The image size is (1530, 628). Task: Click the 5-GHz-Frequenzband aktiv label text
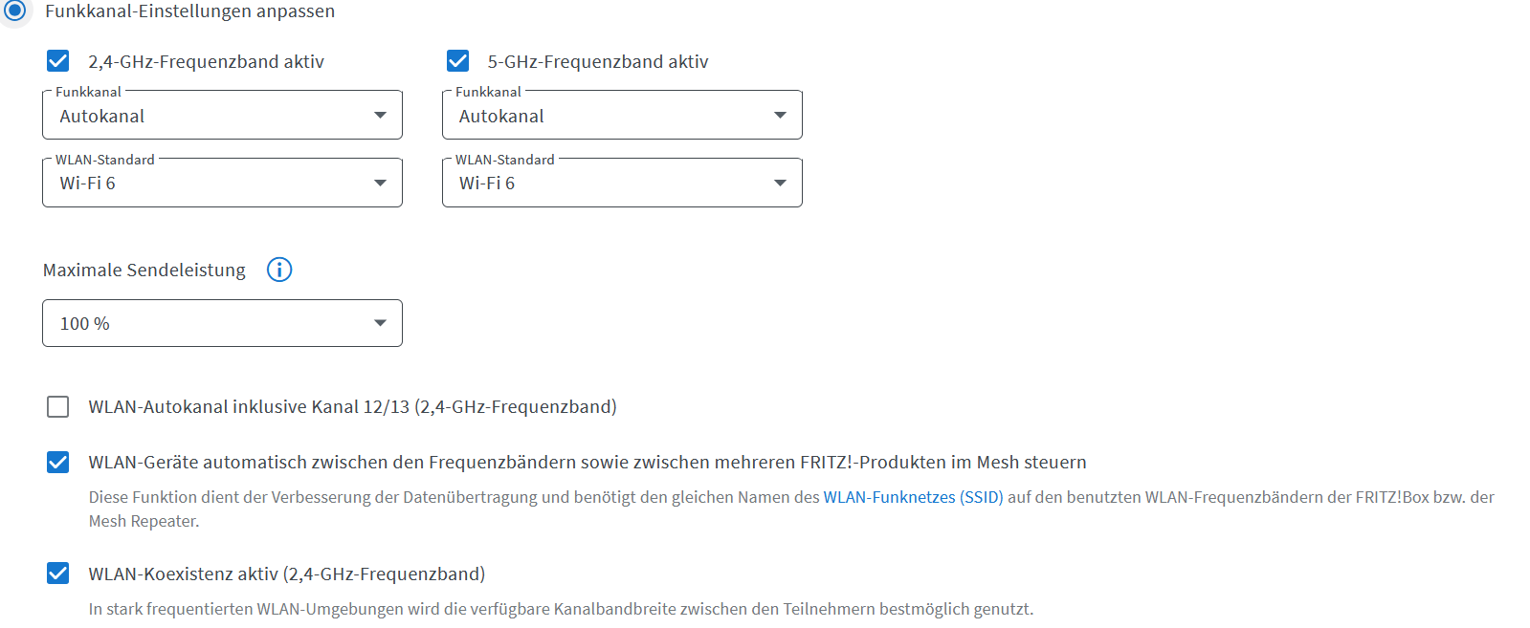598,62
